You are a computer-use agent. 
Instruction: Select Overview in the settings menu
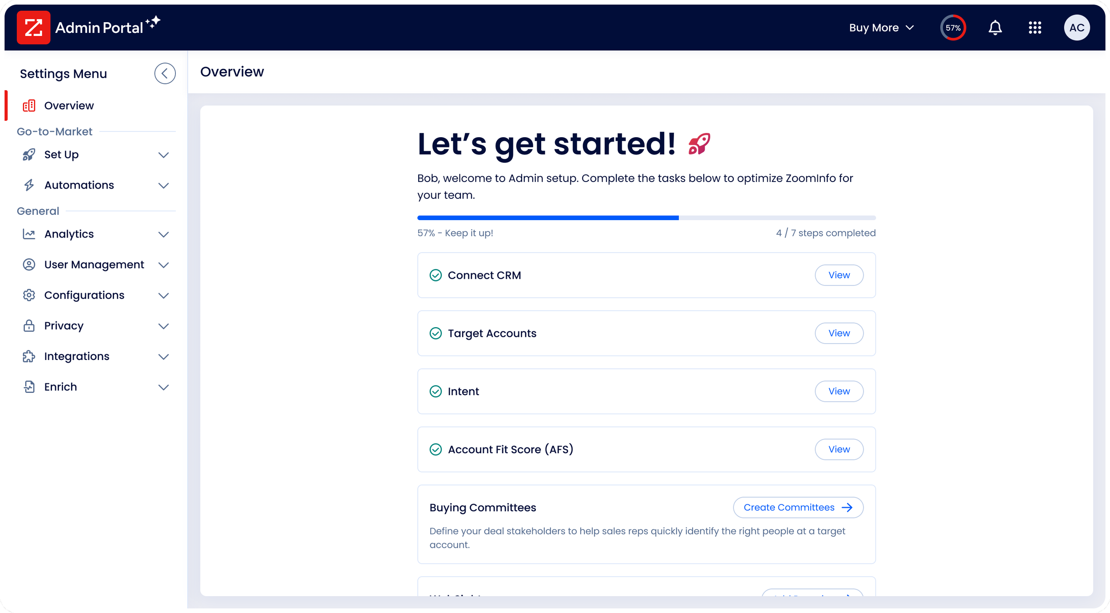click(69, 106)
